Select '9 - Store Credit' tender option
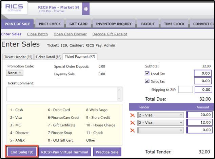Image resolution: width=215 pixels, height=159 pixels. pos(98,117)
